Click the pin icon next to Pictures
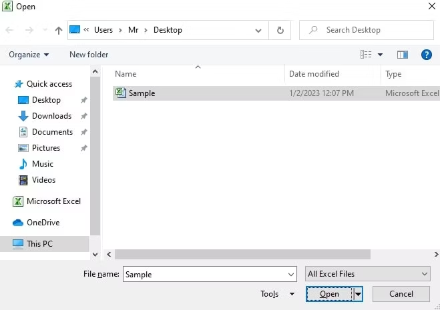 pos(83,148)
